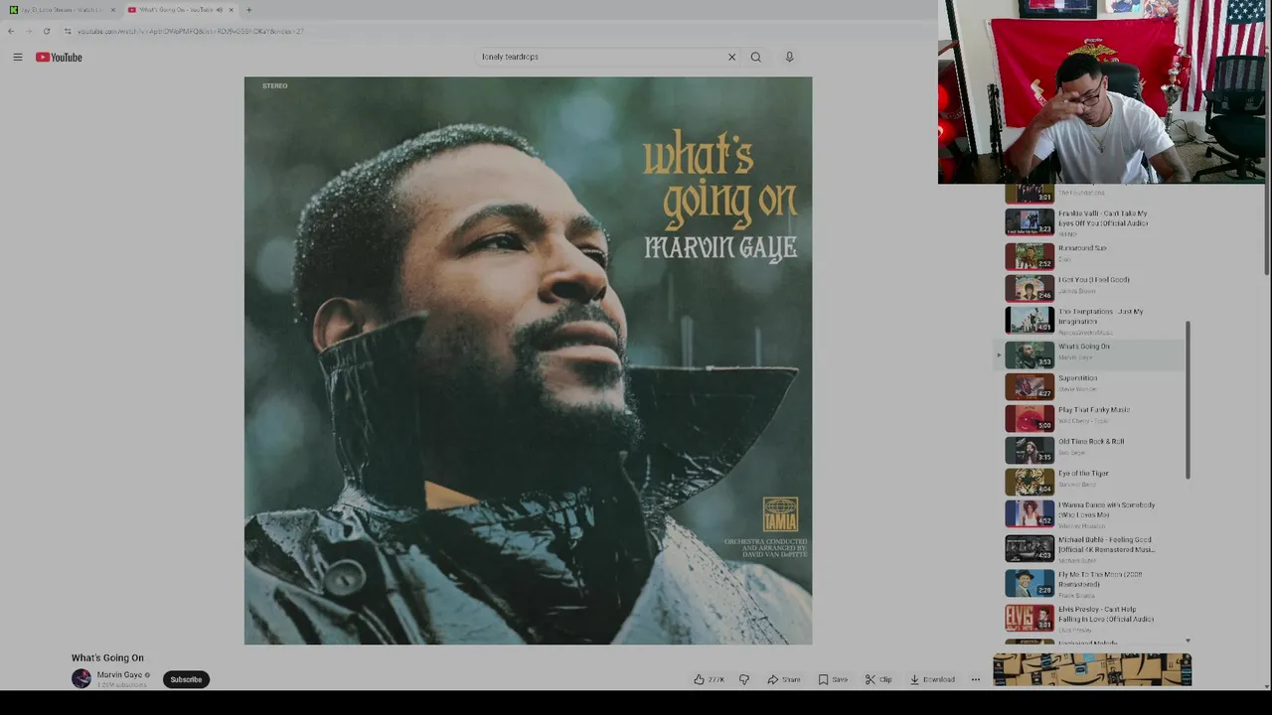
Task: Open the Amazon boxes ad banner
Action: point(1092,669)
